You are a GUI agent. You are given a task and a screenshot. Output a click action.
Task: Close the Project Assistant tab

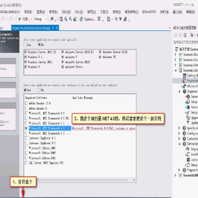click(x=57, y=28)
